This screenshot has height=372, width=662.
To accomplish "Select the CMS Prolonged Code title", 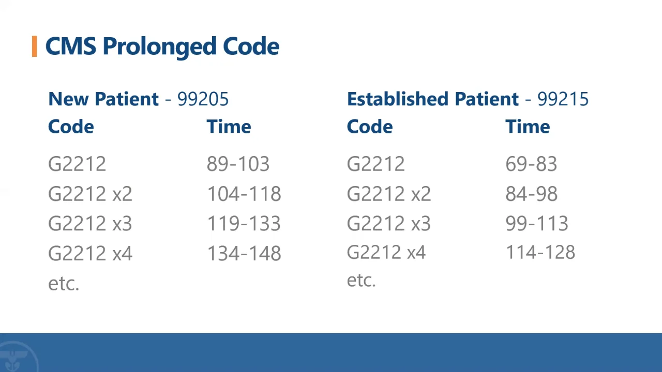I will pyautogui.click(x=162, y=47).
